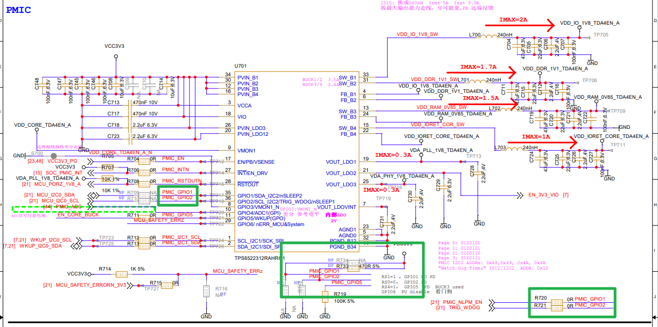Click the VDD_RAM_0V85_SW net label
658x327 pixels.
[442, 107]
